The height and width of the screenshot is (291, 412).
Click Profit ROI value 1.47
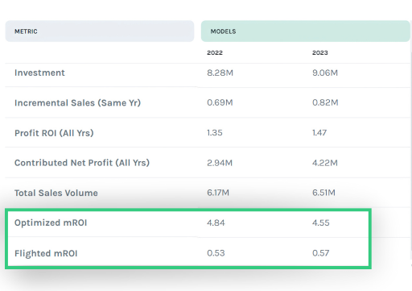pyautogui.click(x=319, y=133)
